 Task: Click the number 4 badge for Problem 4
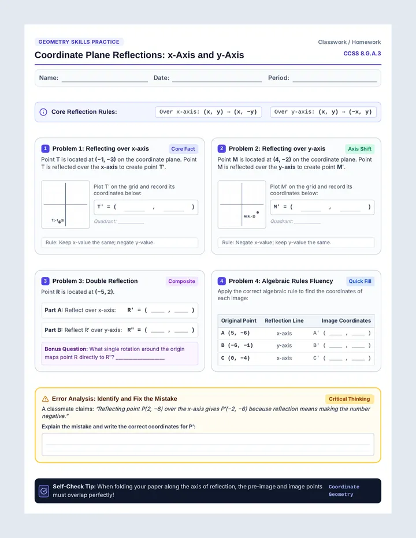click(x=221, y=281)
